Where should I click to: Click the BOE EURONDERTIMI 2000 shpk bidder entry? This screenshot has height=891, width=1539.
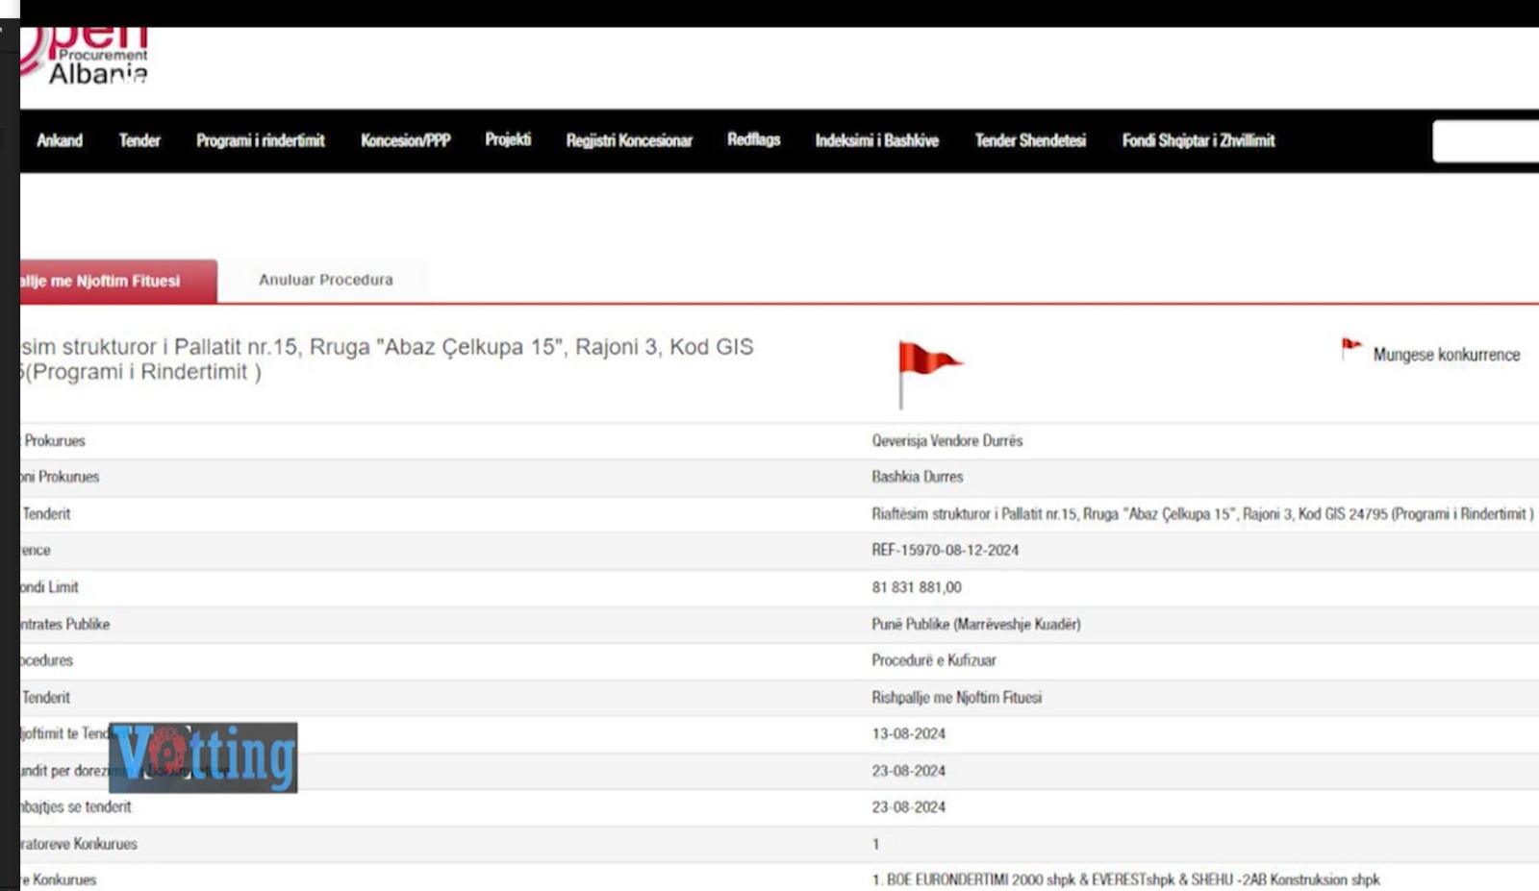[1126, 879]
